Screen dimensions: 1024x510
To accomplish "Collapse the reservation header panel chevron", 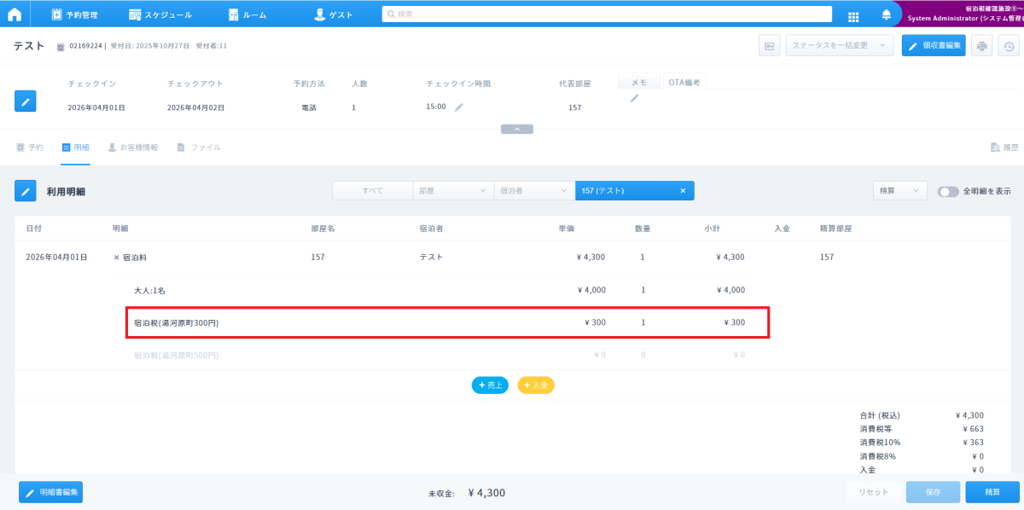I will (x=517, y=129).
